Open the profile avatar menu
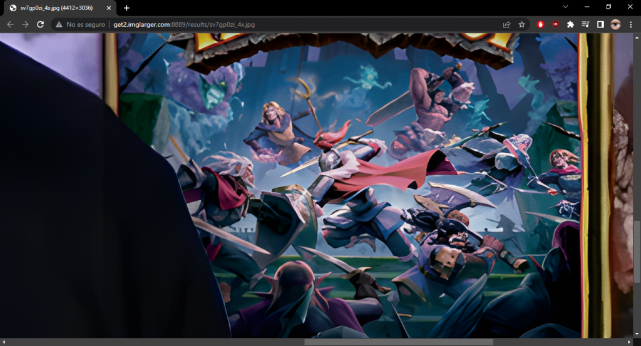The image size is (641, 346). [615, 24]
